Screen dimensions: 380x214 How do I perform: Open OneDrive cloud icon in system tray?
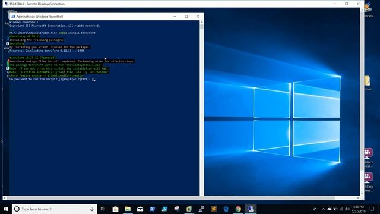point(330,209)
